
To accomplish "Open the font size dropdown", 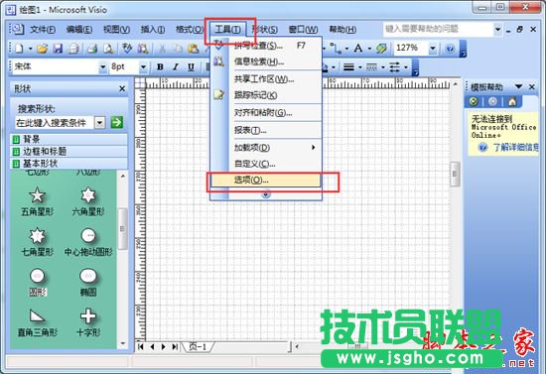I will tap(143, 66).
